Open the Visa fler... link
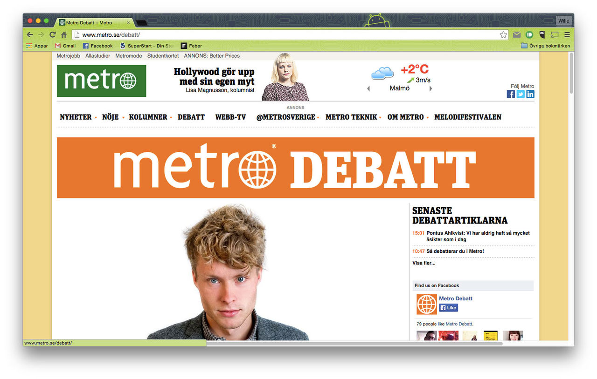The width and height of the screenshot is (597, 379). 423,263
